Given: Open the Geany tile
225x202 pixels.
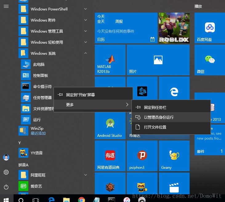Looking at the screenshot, I should point(174,156).
